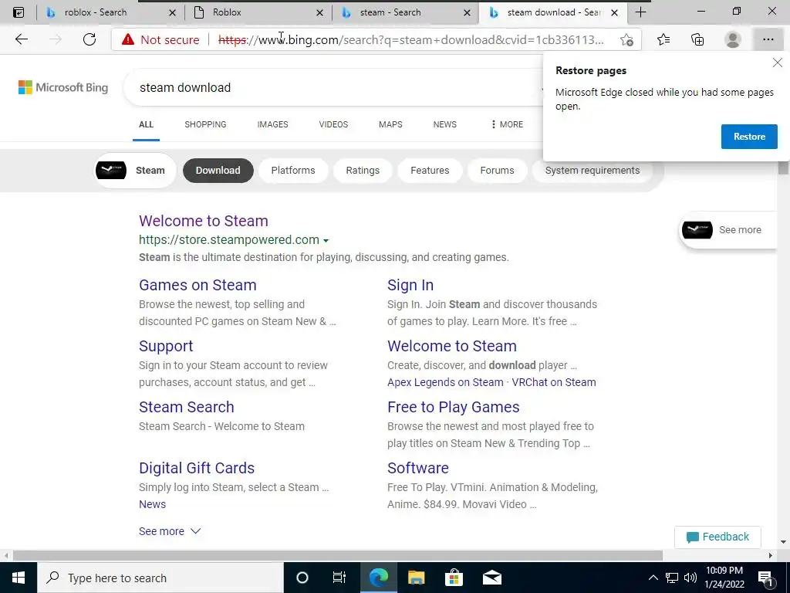Close the Roblox tab
This screenshot has width=790, height=593.
point(320,12)
